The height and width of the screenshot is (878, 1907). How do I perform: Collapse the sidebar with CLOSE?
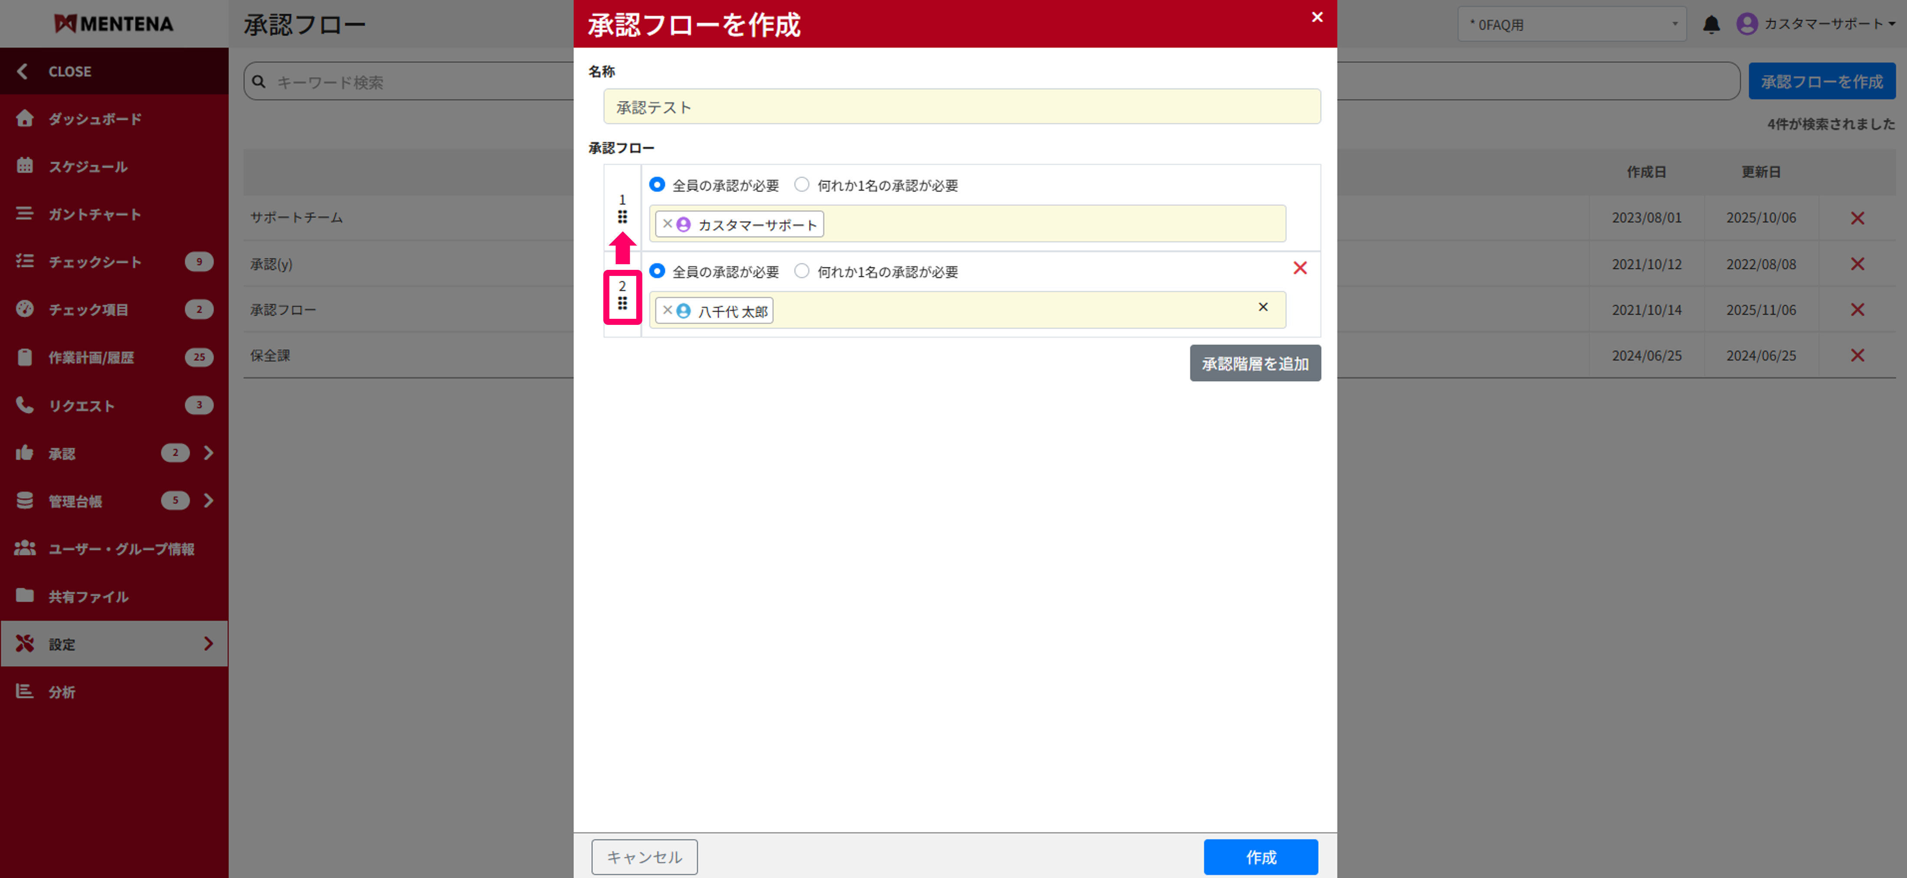pyautogui.click(x=70, y=71)
